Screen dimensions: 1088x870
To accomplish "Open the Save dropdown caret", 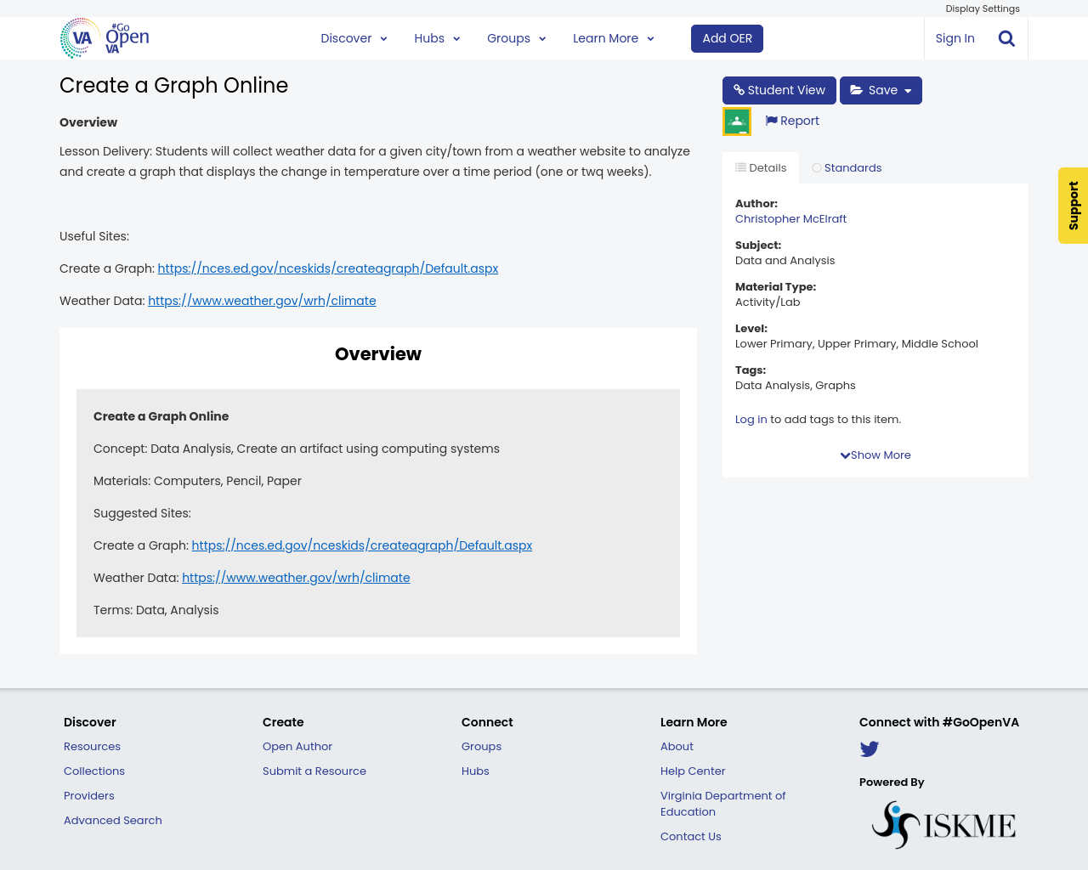I will [x=909, y=89].
